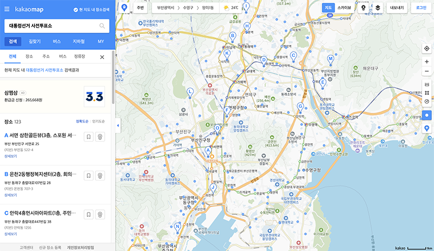Image resolution: width=434 pixels, height=251 pixels.
Task: Click map marker G near 망미역
Action: pyautogui.click(x=301, y=107)
